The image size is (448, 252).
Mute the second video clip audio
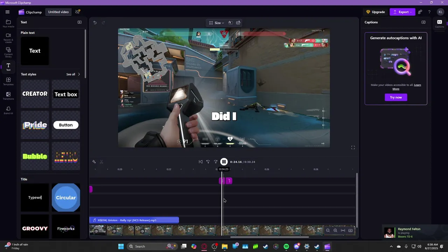pos(114,231)
